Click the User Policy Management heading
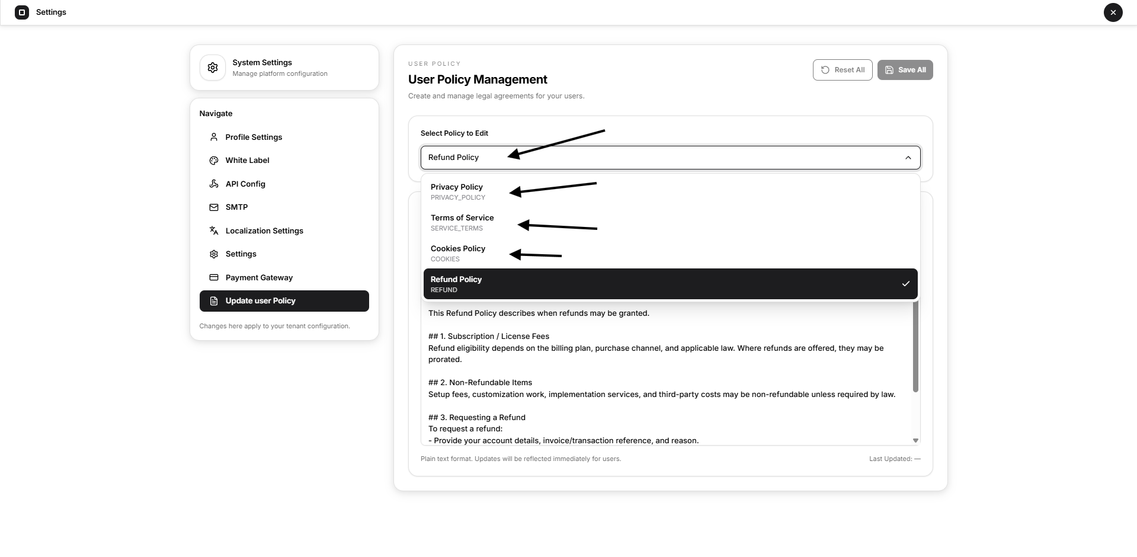This screenshot has width=1137, height=557. [x=478, y=79]
